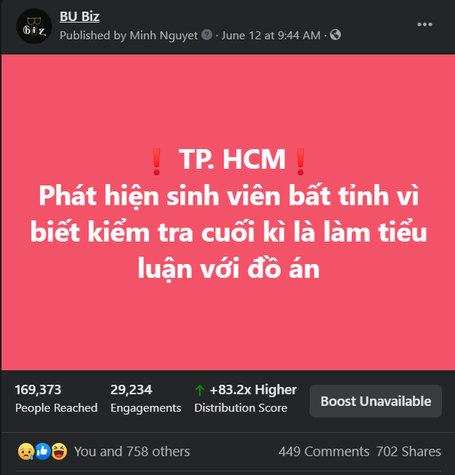The image size is (455, 475).
Task: Open the 449 Comments link
Action: [324, 452]
